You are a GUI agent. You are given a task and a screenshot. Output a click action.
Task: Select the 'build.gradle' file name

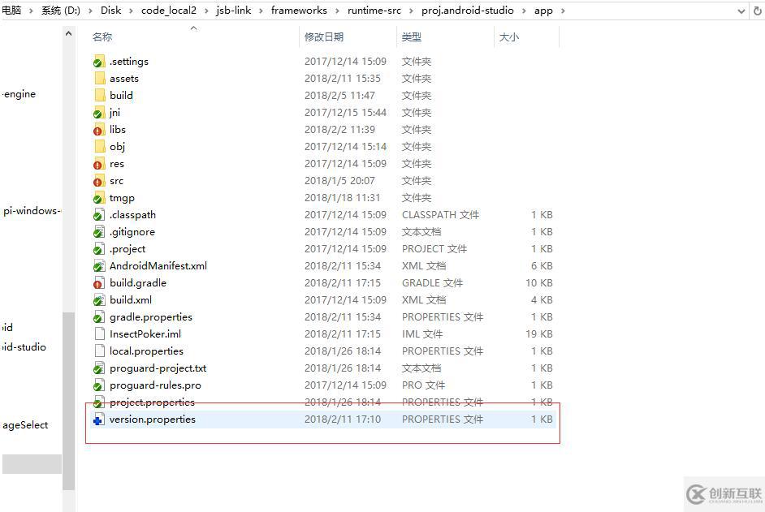138,283
